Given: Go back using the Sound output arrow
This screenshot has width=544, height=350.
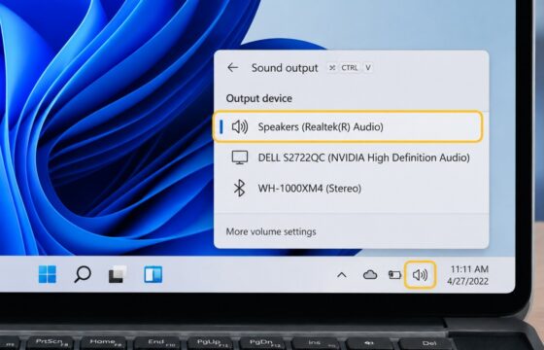Looking at the screenshot, I should click(x=233, y=67).
